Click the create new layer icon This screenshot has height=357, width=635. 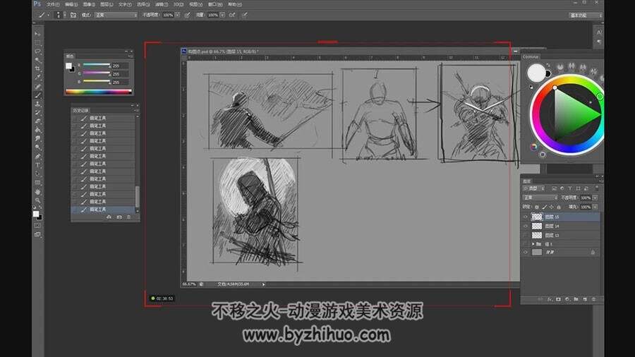tap(585, 299)
